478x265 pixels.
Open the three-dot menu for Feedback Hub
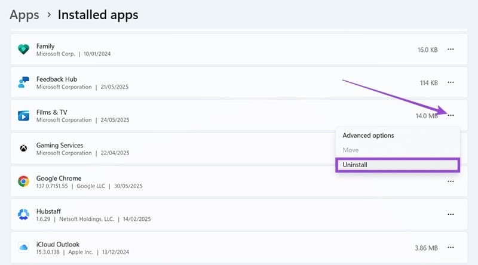pos(451,82)
